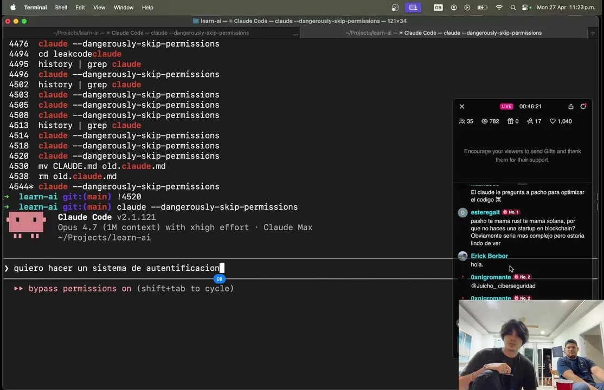The image size is (604, 390).
Task: Click the user account menu bar icon
Action: pyautogui.click(x=454, y=8)
